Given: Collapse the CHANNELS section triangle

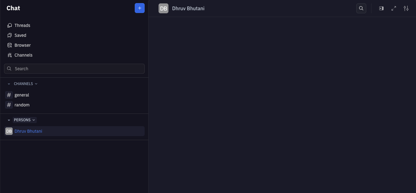Looking at the screenshot, I should [x=9, y=84].
